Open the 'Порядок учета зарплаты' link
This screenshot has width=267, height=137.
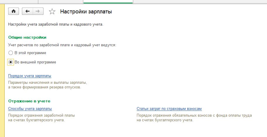click(x=30, y=76)
